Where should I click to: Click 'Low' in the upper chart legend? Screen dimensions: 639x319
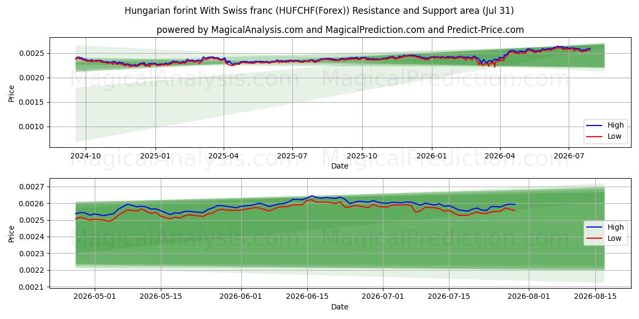(615, 137)
